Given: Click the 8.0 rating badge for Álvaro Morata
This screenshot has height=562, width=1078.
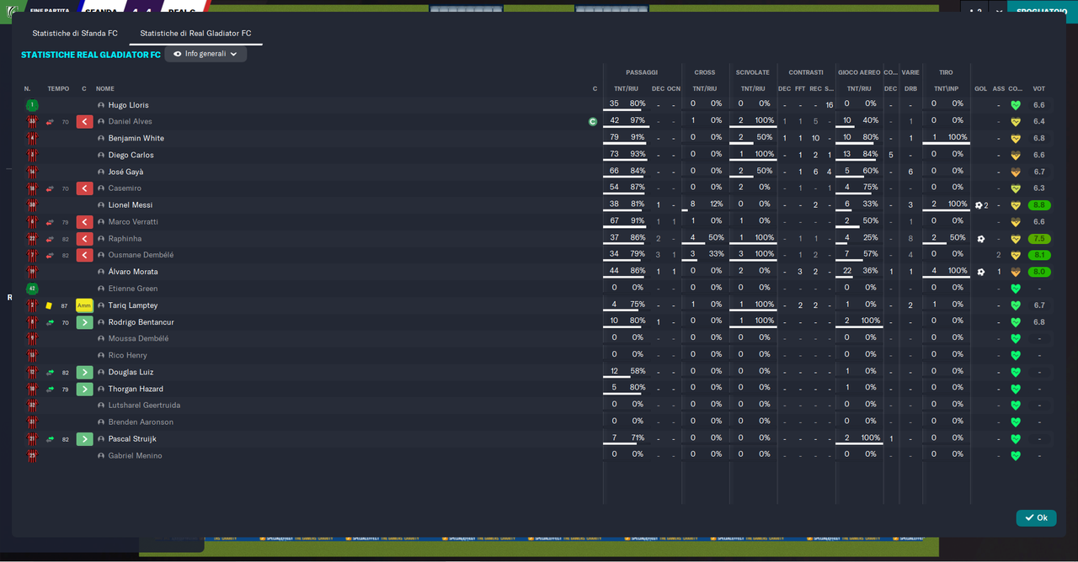Looking at the screenshot, I should [1039, 272].
